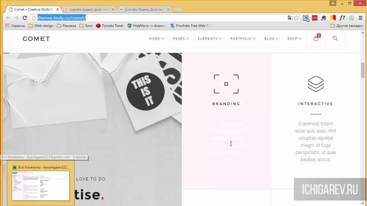Click the yellow-red bookmark extension icon

tap(333, 18)
